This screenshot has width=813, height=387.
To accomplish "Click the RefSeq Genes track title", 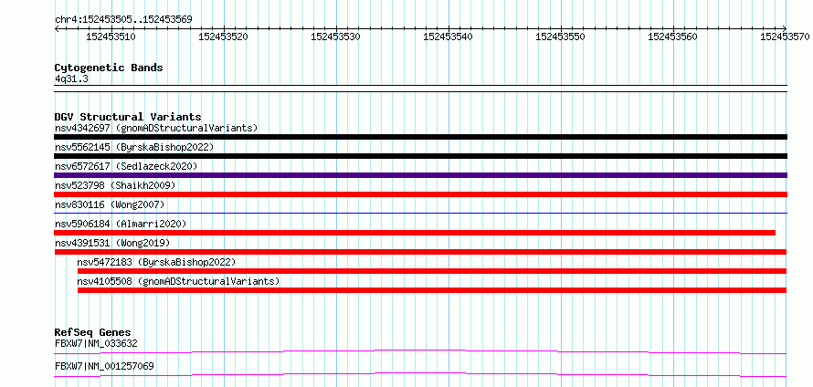I will coord(92,332).
